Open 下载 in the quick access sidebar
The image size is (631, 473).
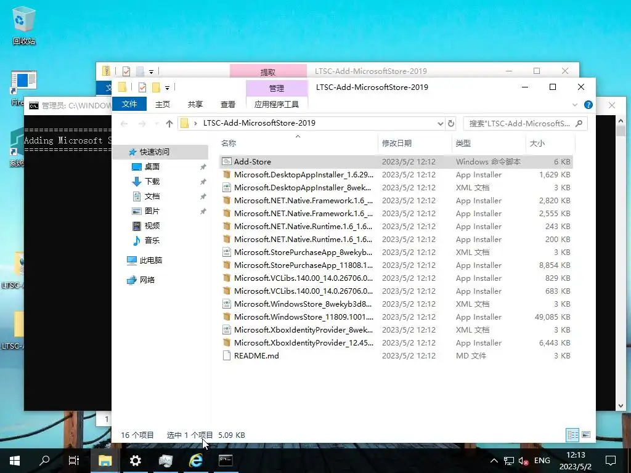coord(152,182)
